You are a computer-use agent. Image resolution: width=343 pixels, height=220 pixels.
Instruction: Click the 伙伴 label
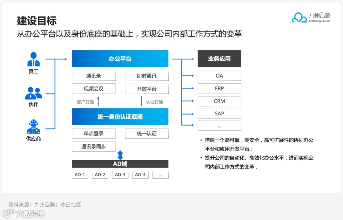tap(33, 104)
